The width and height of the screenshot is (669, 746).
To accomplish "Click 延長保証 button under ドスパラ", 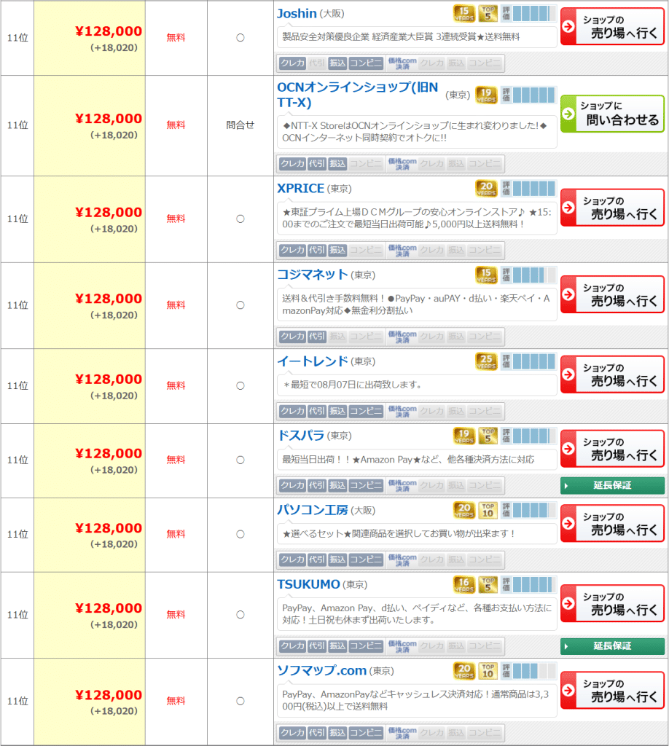I will (x=612, y=485).
